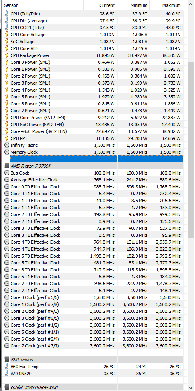Image resolution: width=195 pixels, height=391 pixels.
Task: Click the clock icon for Infinity Fabric
Action: [7, 145]
